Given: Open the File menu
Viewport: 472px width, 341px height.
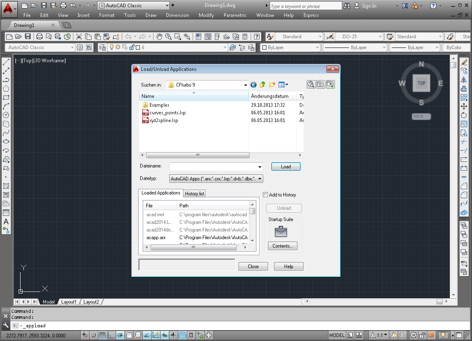Looking at the screenshot, I should 27,15.
